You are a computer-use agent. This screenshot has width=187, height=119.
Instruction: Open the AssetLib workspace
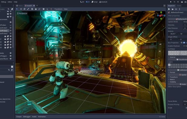tap(103, 2)
